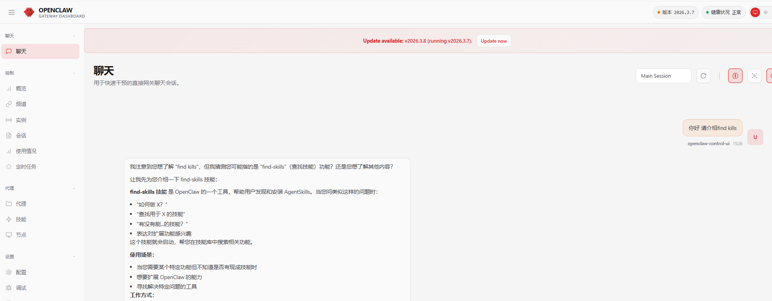Click the 聊天 page heading

click(104, 71)
